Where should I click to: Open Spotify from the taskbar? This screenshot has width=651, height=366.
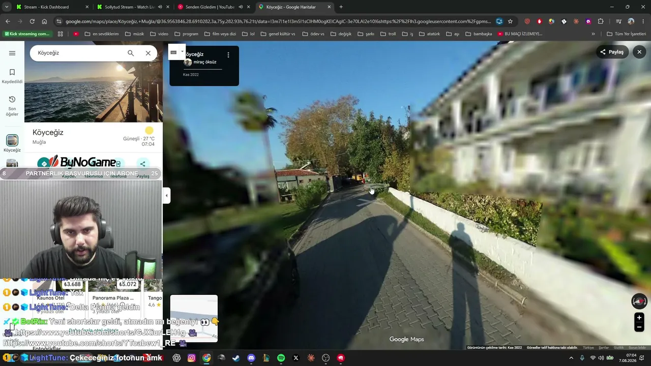[x=281, y=358]
